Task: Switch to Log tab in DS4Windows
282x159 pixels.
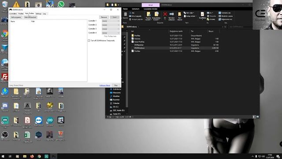Action: tap(45, 14)
